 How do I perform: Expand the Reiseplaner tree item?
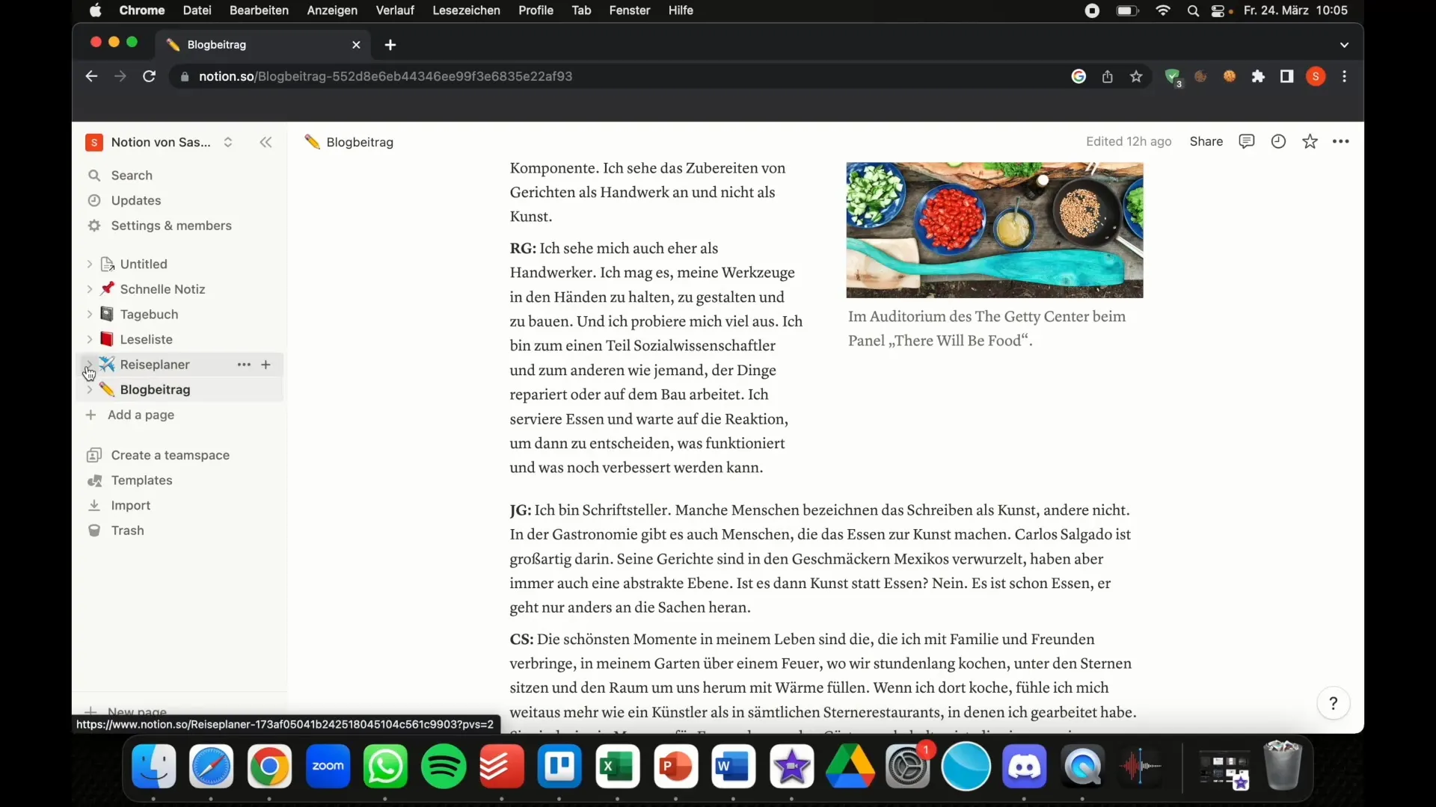[x=88, y=364]
